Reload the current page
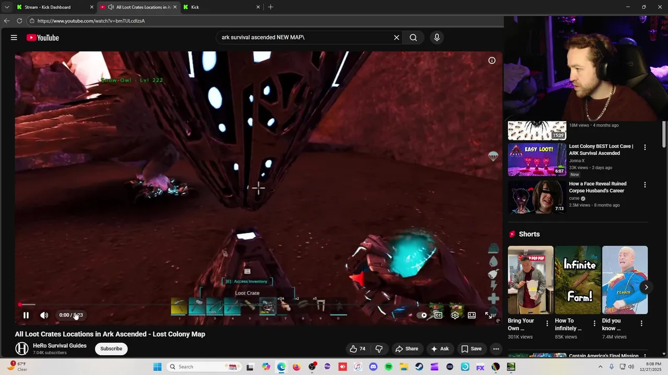 pyautogui.click(x=19, y=21)
